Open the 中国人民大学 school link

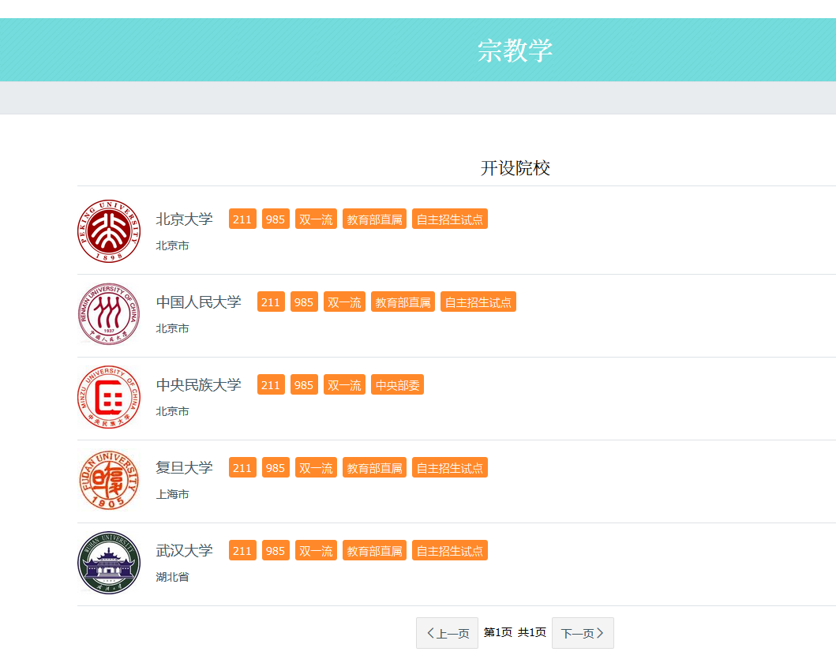click(198, 302)
